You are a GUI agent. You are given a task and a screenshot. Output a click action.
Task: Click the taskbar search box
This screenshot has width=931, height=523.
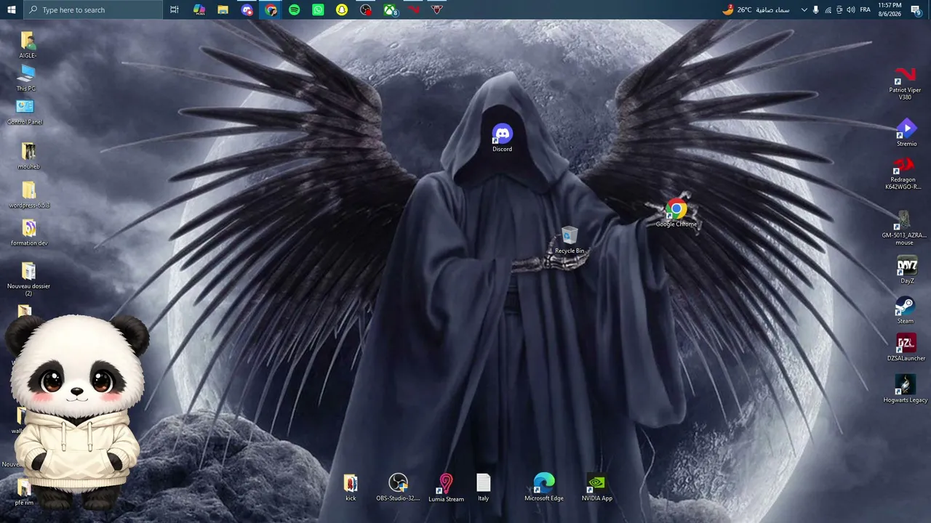pyautogui.click(x=93, y=9)
